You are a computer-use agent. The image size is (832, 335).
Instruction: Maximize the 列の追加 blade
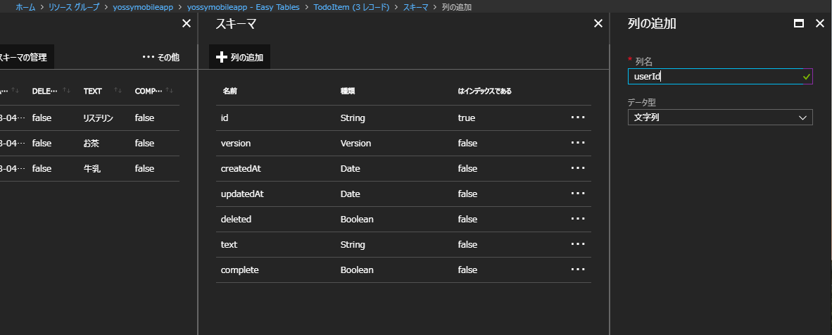click(799, 23)
